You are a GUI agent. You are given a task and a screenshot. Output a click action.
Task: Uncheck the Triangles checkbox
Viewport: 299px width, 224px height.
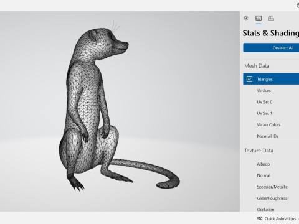click(x=249, y=79)
